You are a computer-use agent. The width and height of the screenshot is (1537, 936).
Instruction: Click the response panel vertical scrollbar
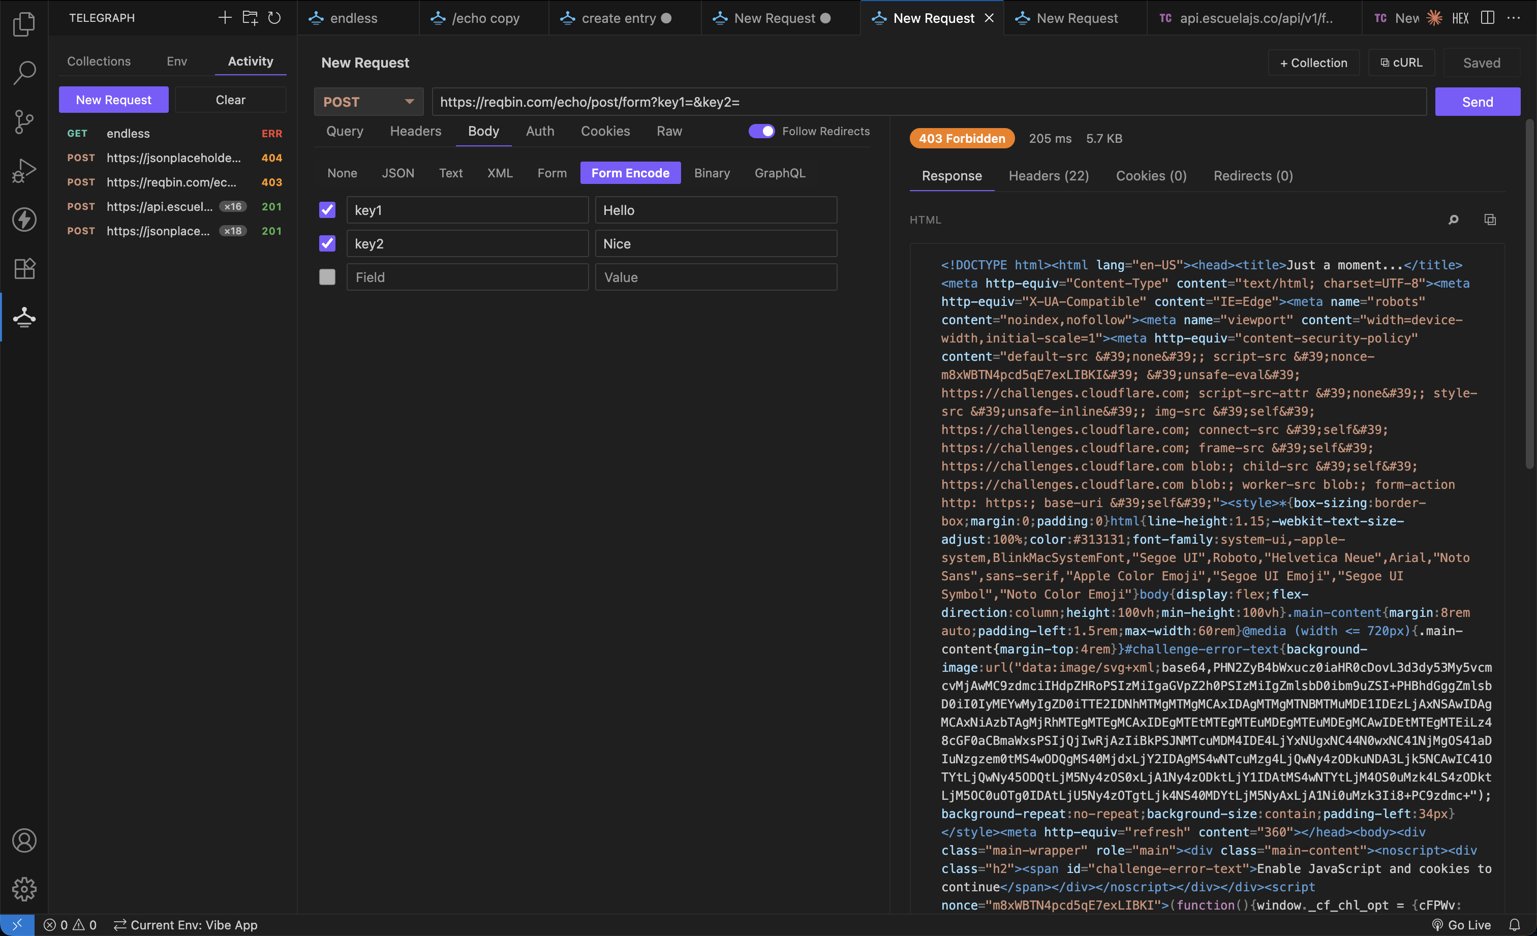pyautogui.click(x=1529, y=293)
